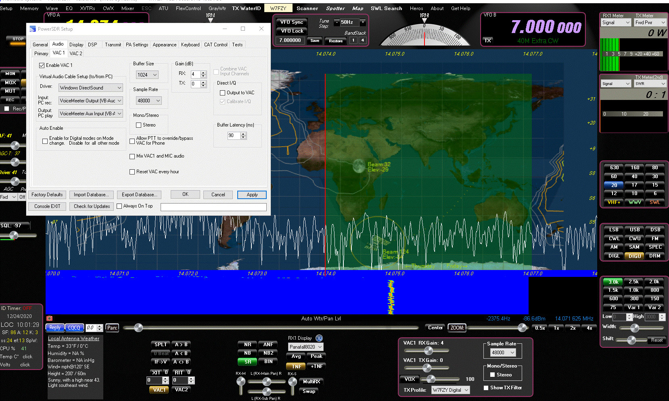
Task: Uncheck the Enable VAC 1 checkbox
Action: 42,65
